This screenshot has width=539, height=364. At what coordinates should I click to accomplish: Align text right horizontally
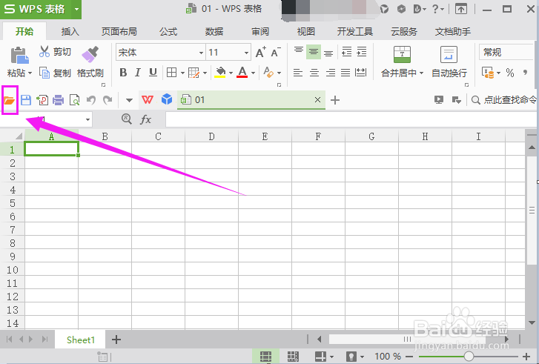tap(331, 73)
